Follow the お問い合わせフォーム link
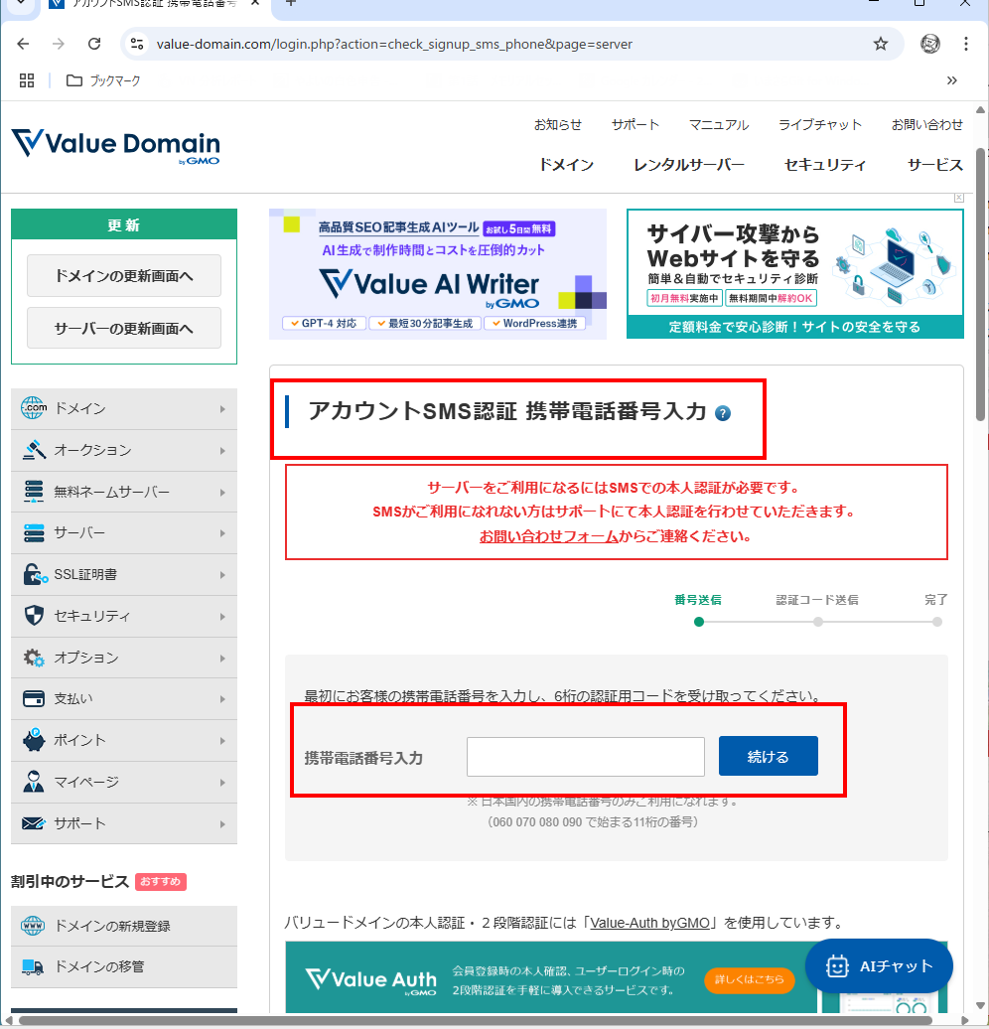 542,536
